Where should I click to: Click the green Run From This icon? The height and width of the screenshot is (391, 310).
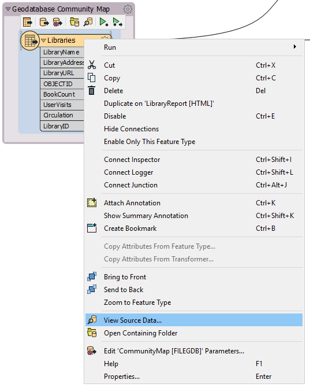coord(117,22)
